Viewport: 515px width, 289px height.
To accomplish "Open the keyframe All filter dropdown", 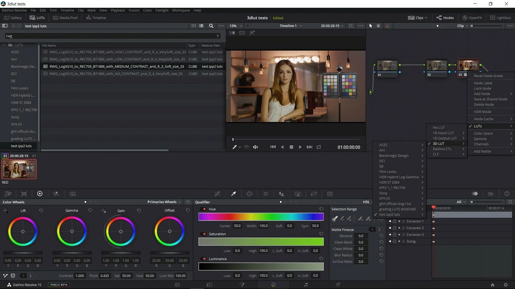I will [461, 202].
